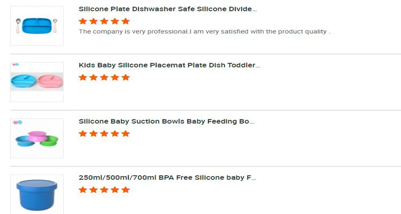The image size is (401, 214).
Task: Open the colorful suction bowls thumbnail
Action: 37,138
